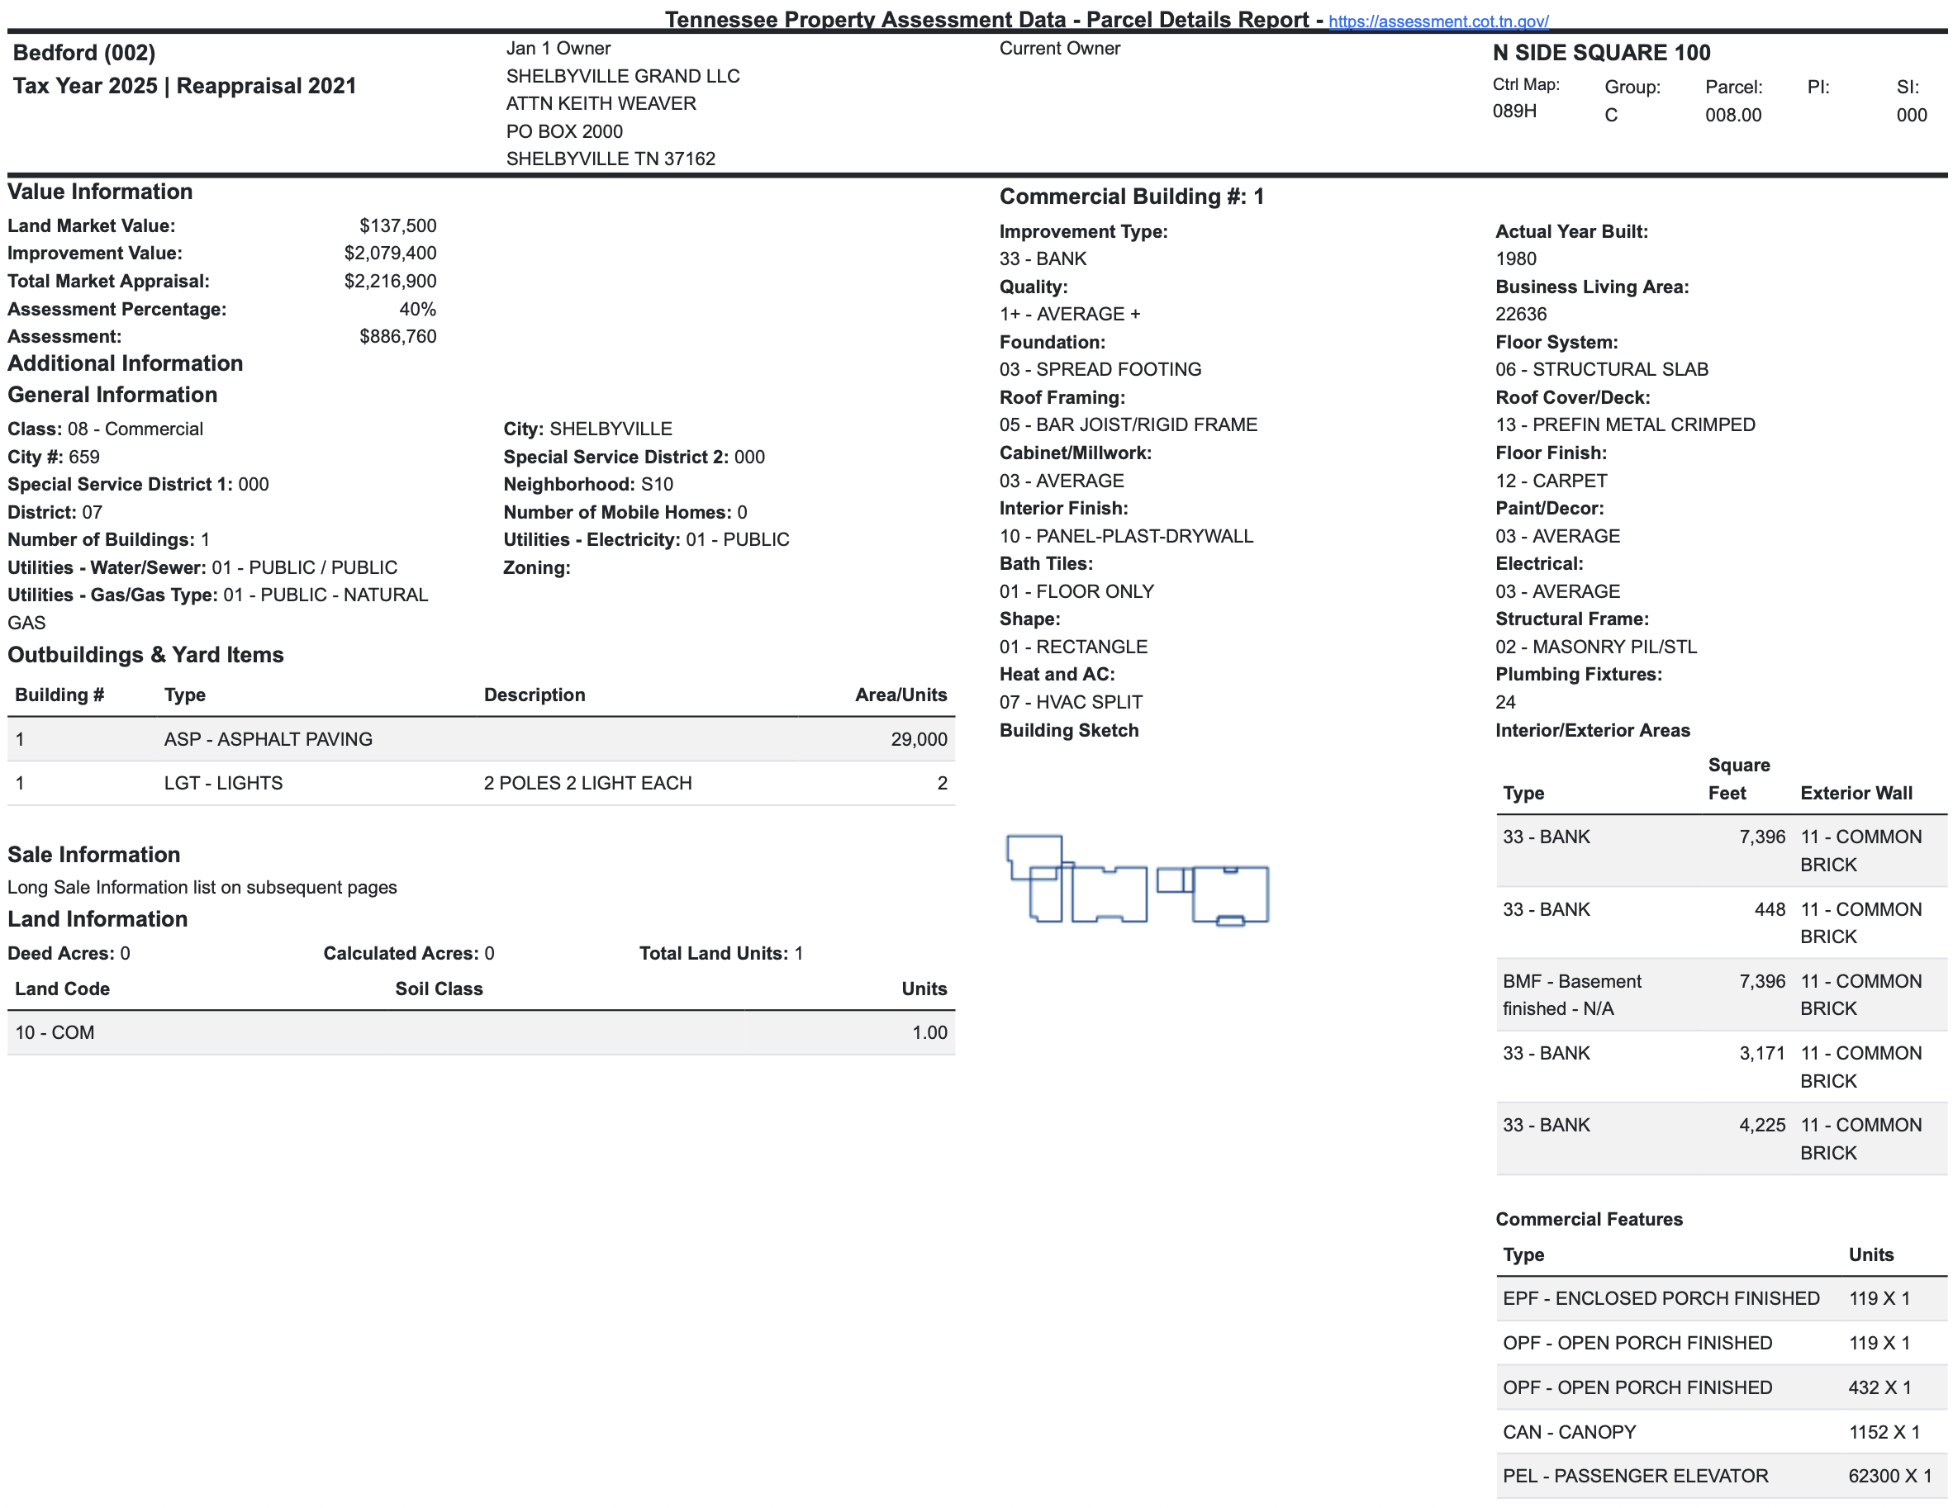Click the Outbuildings & Yard Items heading
This screenshot has width=1953, height=1508.
pos(145,655)
